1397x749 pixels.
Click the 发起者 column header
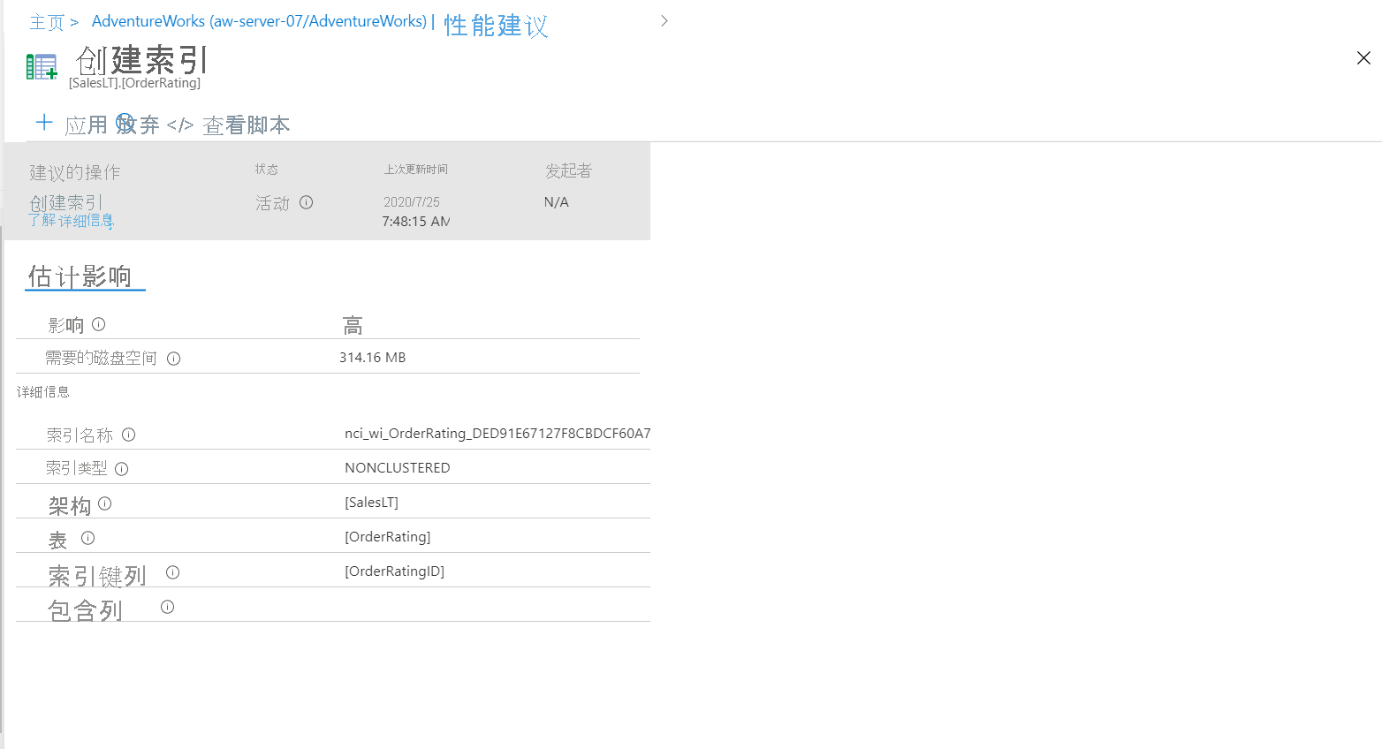pyautogui.click(x=568, y=170)
